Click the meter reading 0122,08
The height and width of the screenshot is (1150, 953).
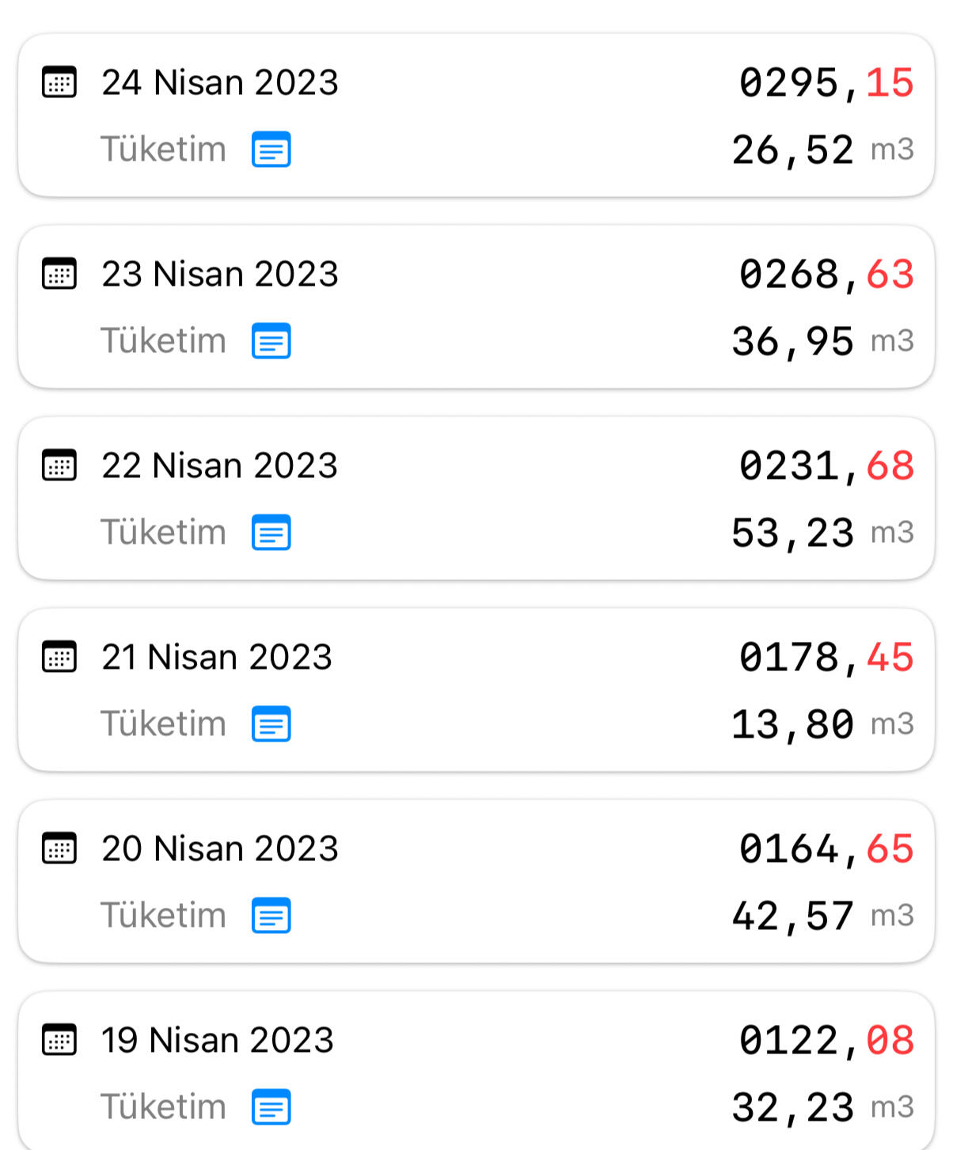(826, 1041)
